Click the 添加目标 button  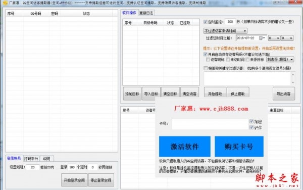(132, 94)
